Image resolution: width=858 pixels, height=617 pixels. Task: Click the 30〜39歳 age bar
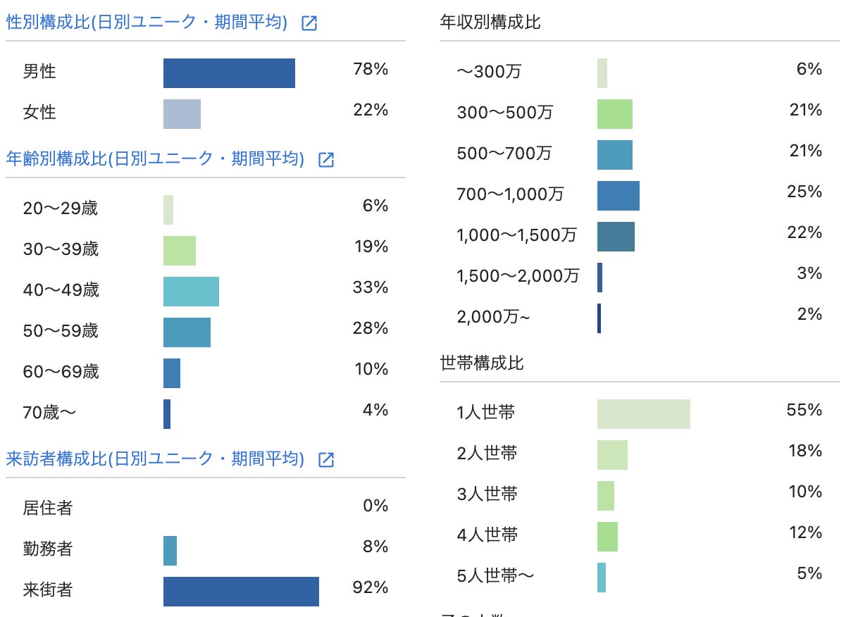click(180, 251)
